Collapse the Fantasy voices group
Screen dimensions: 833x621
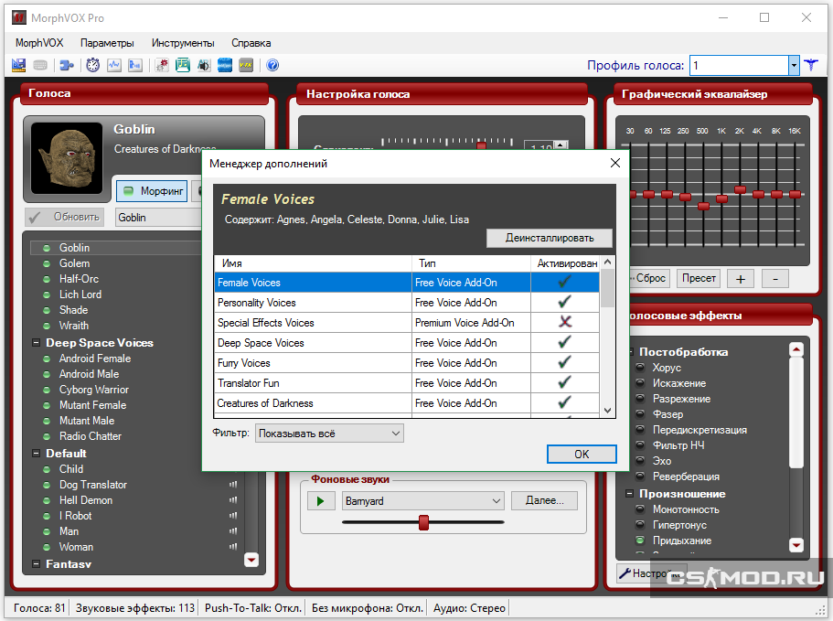[37, 563]
